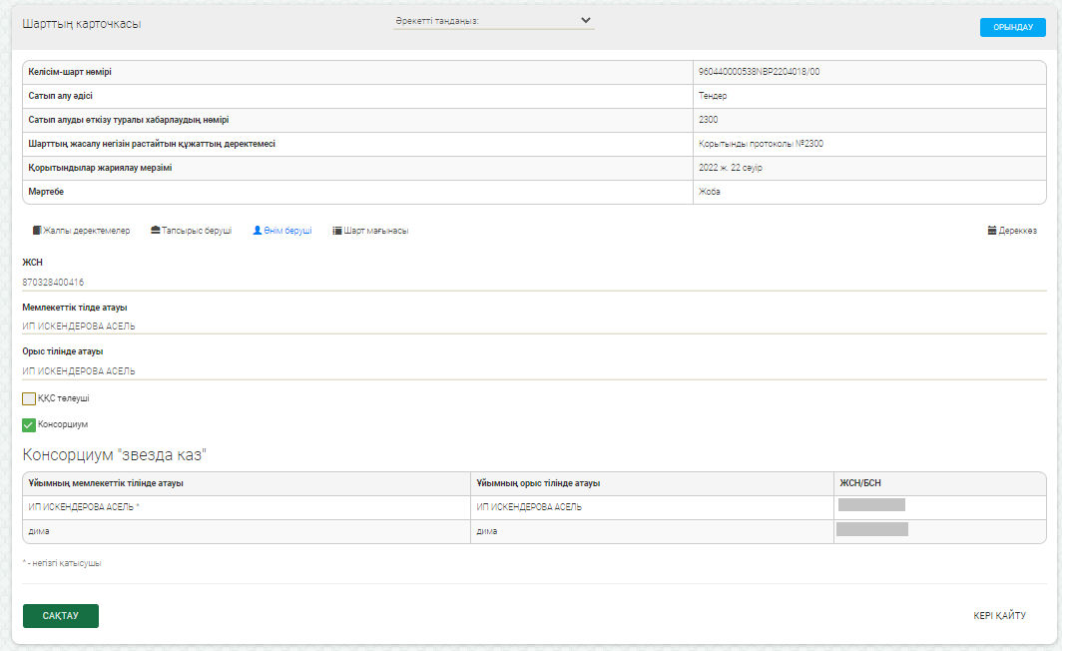The height and width of the screenshot is (651, 1067).
Task: Click the green САҚТАУ button
Action: click(x=60, y=616)
